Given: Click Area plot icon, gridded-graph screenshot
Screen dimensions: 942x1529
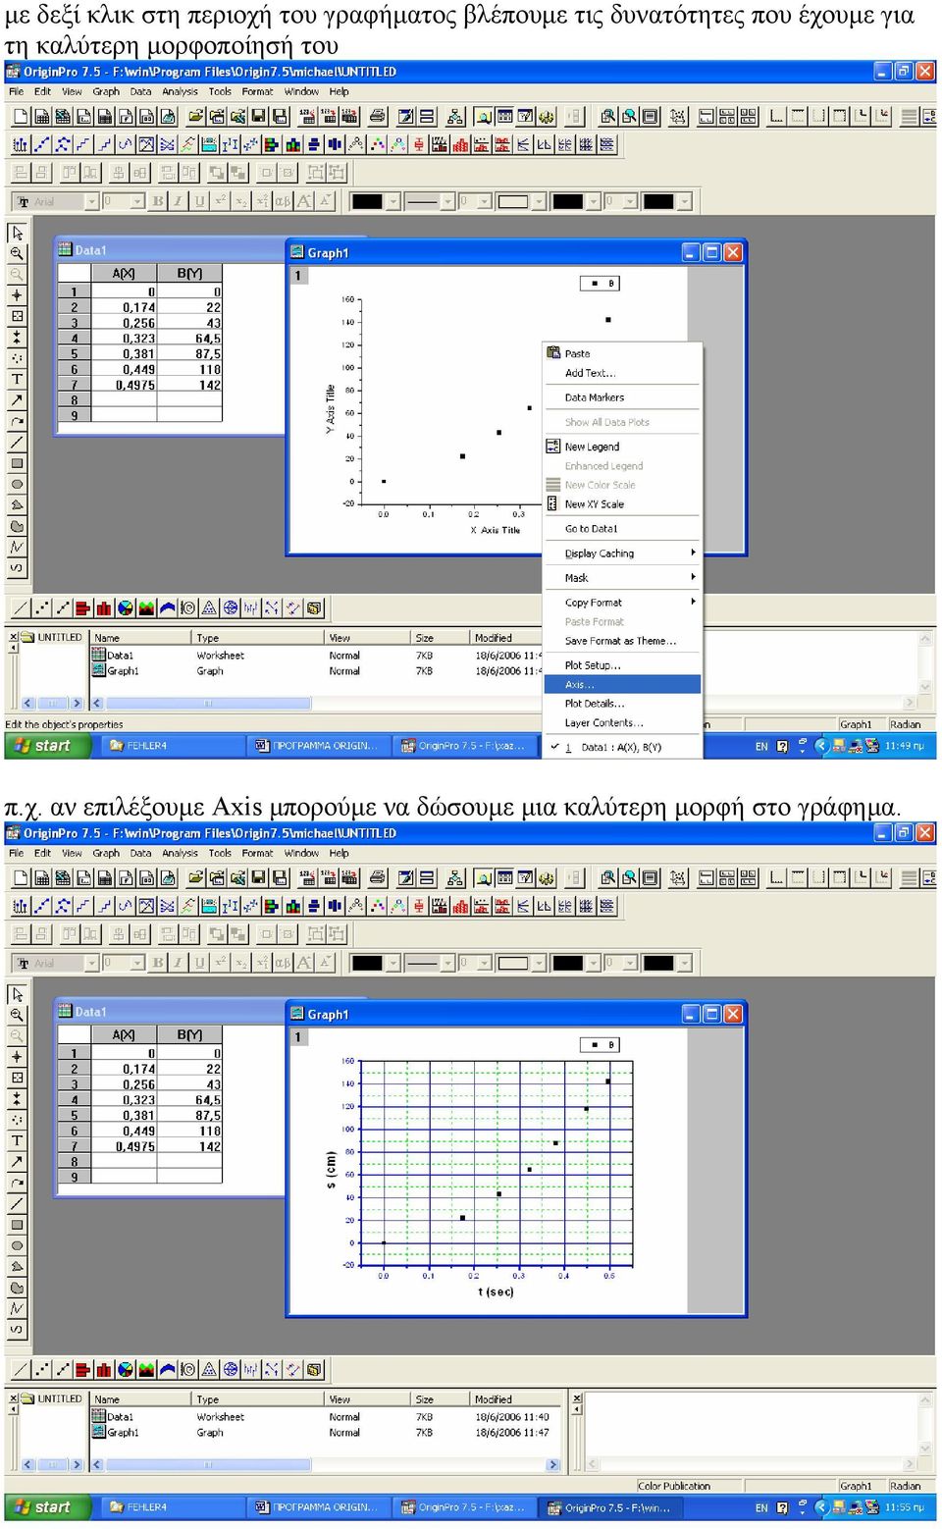Looking at the screenshot, I should coord(146,1370).
